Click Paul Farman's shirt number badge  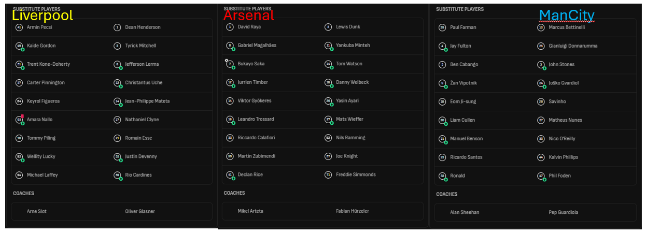442,27
